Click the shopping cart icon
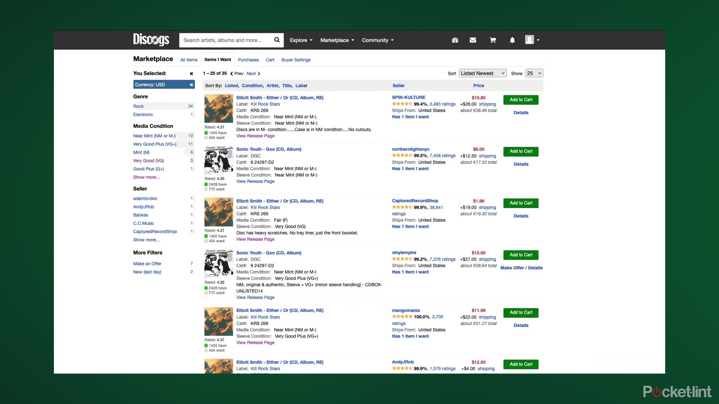Viewport: 719px width, 404px height. 492,40
